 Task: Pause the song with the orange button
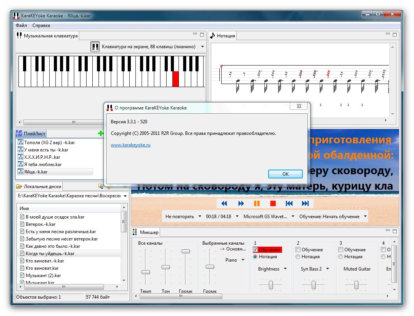pos(257,203)
